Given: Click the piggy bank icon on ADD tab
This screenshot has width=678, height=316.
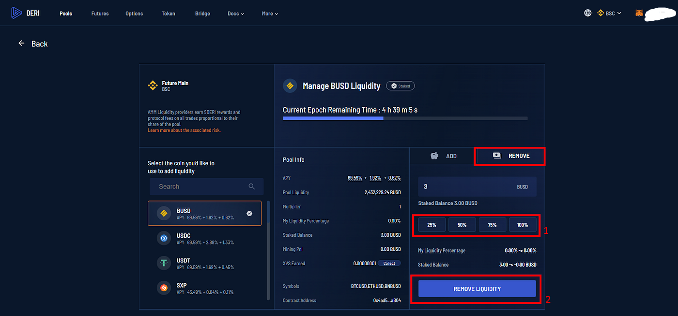Looking at the screenshot, I should click(434, 156).
